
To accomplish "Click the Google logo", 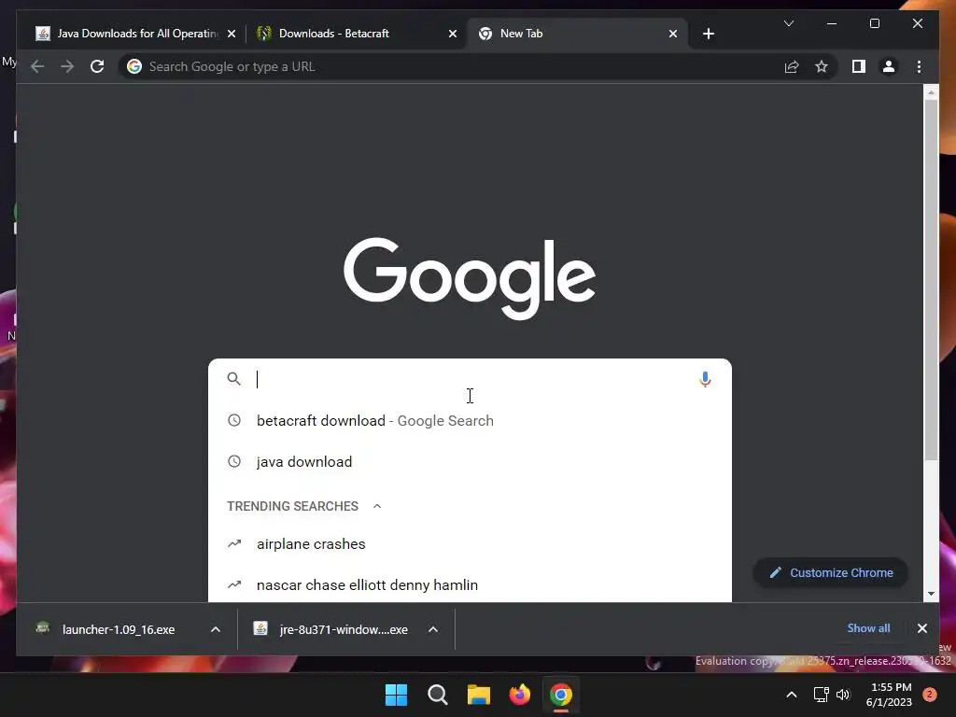I will (x=470, y=277).
